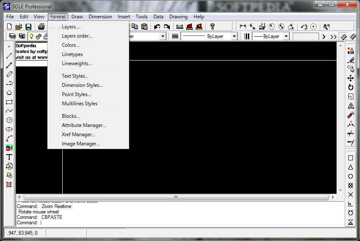Screen dimensions: 360x241
Task: Select the line draw tool
Action: 9,56
